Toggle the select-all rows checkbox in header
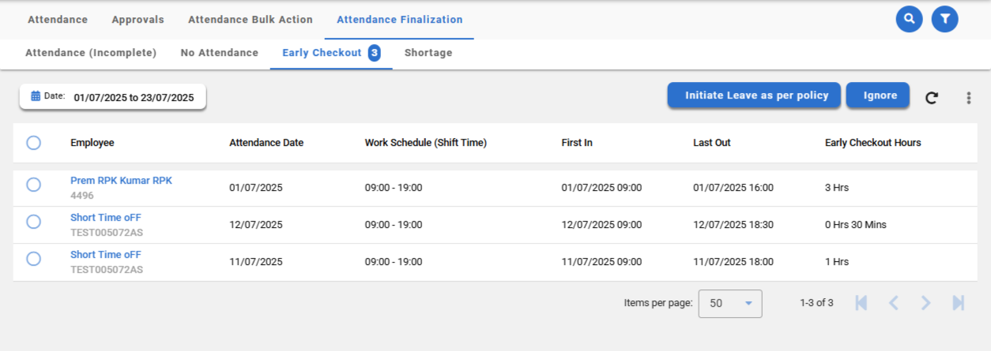This screenshot has width=991, height=351. click(x=33, y=143)
